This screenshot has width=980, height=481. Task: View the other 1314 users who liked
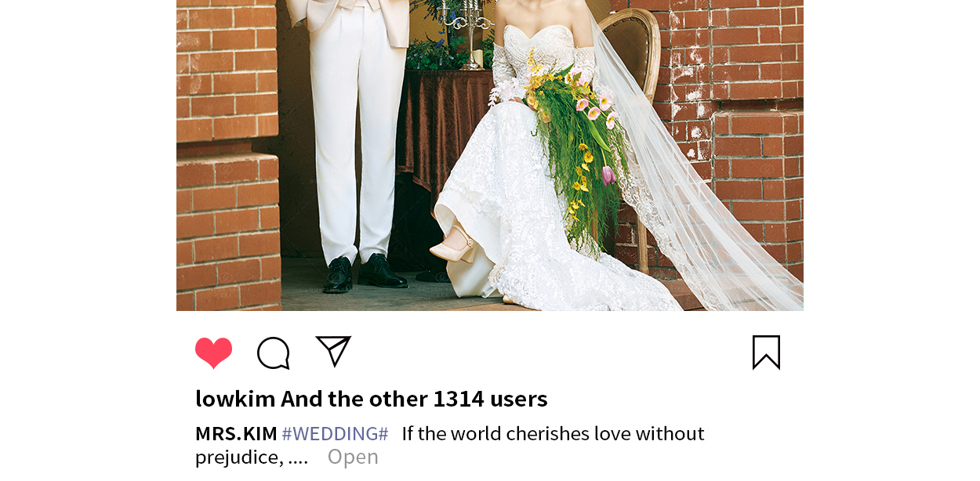pos(414,399)
